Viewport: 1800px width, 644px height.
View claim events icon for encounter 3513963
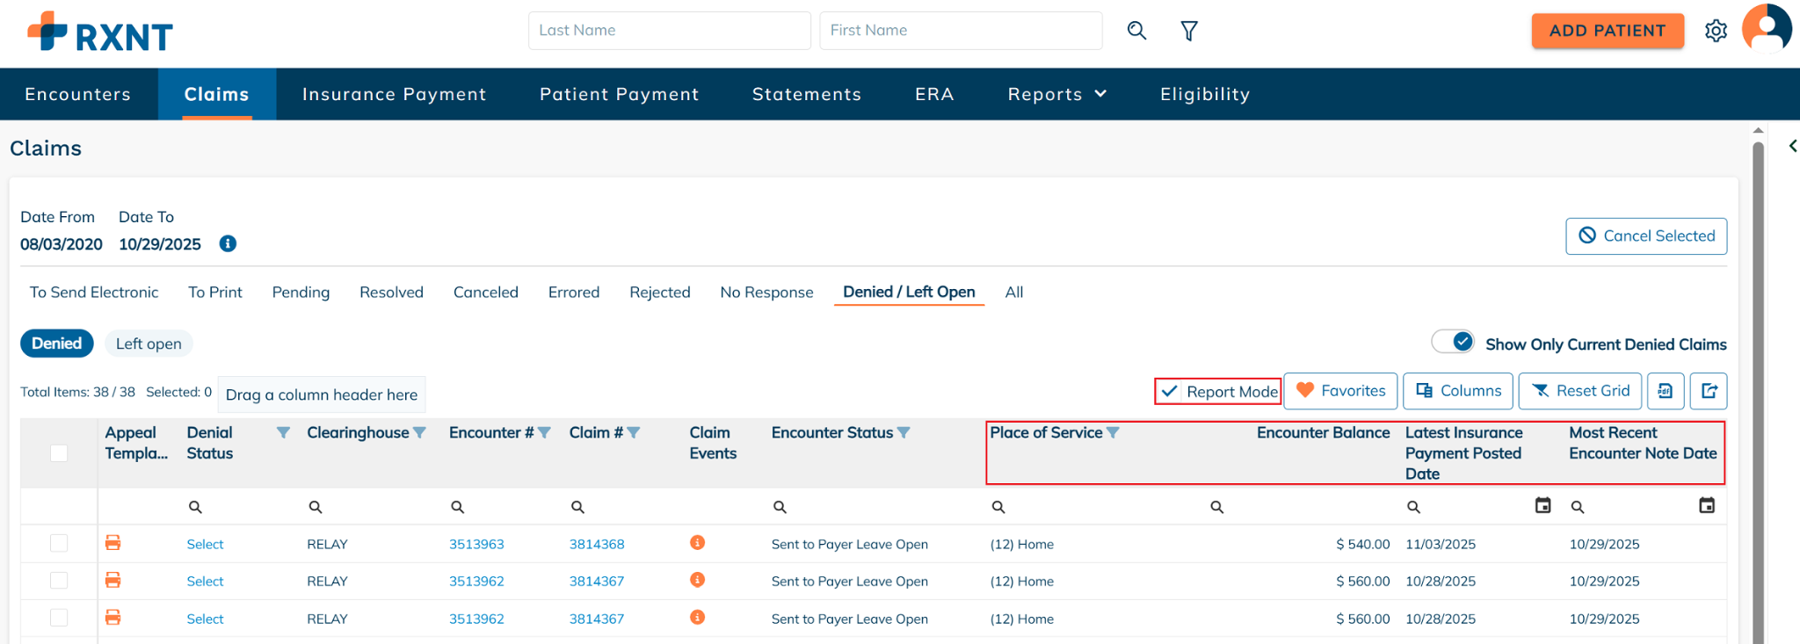point(697,543)
